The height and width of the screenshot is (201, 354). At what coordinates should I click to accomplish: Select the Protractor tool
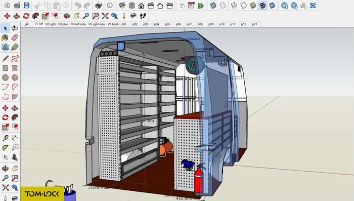point(5,148)
